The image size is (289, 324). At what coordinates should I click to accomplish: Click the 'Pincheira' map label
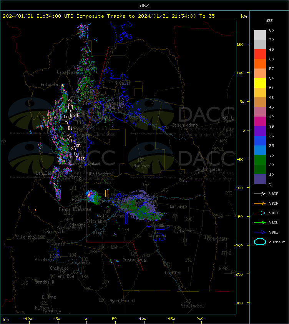coord(45,260)
